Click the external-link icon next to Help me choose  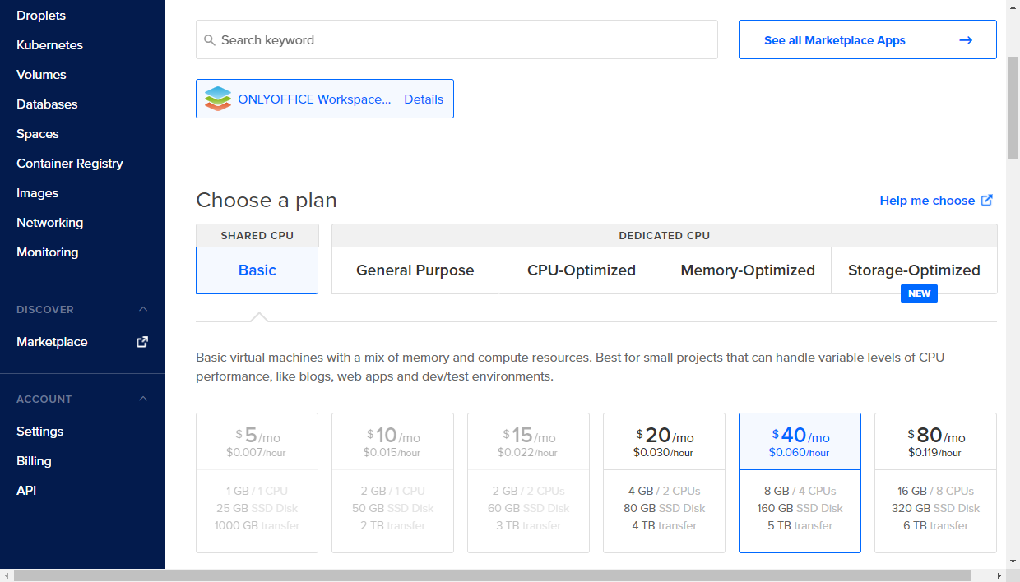click(x=987, y=200)
